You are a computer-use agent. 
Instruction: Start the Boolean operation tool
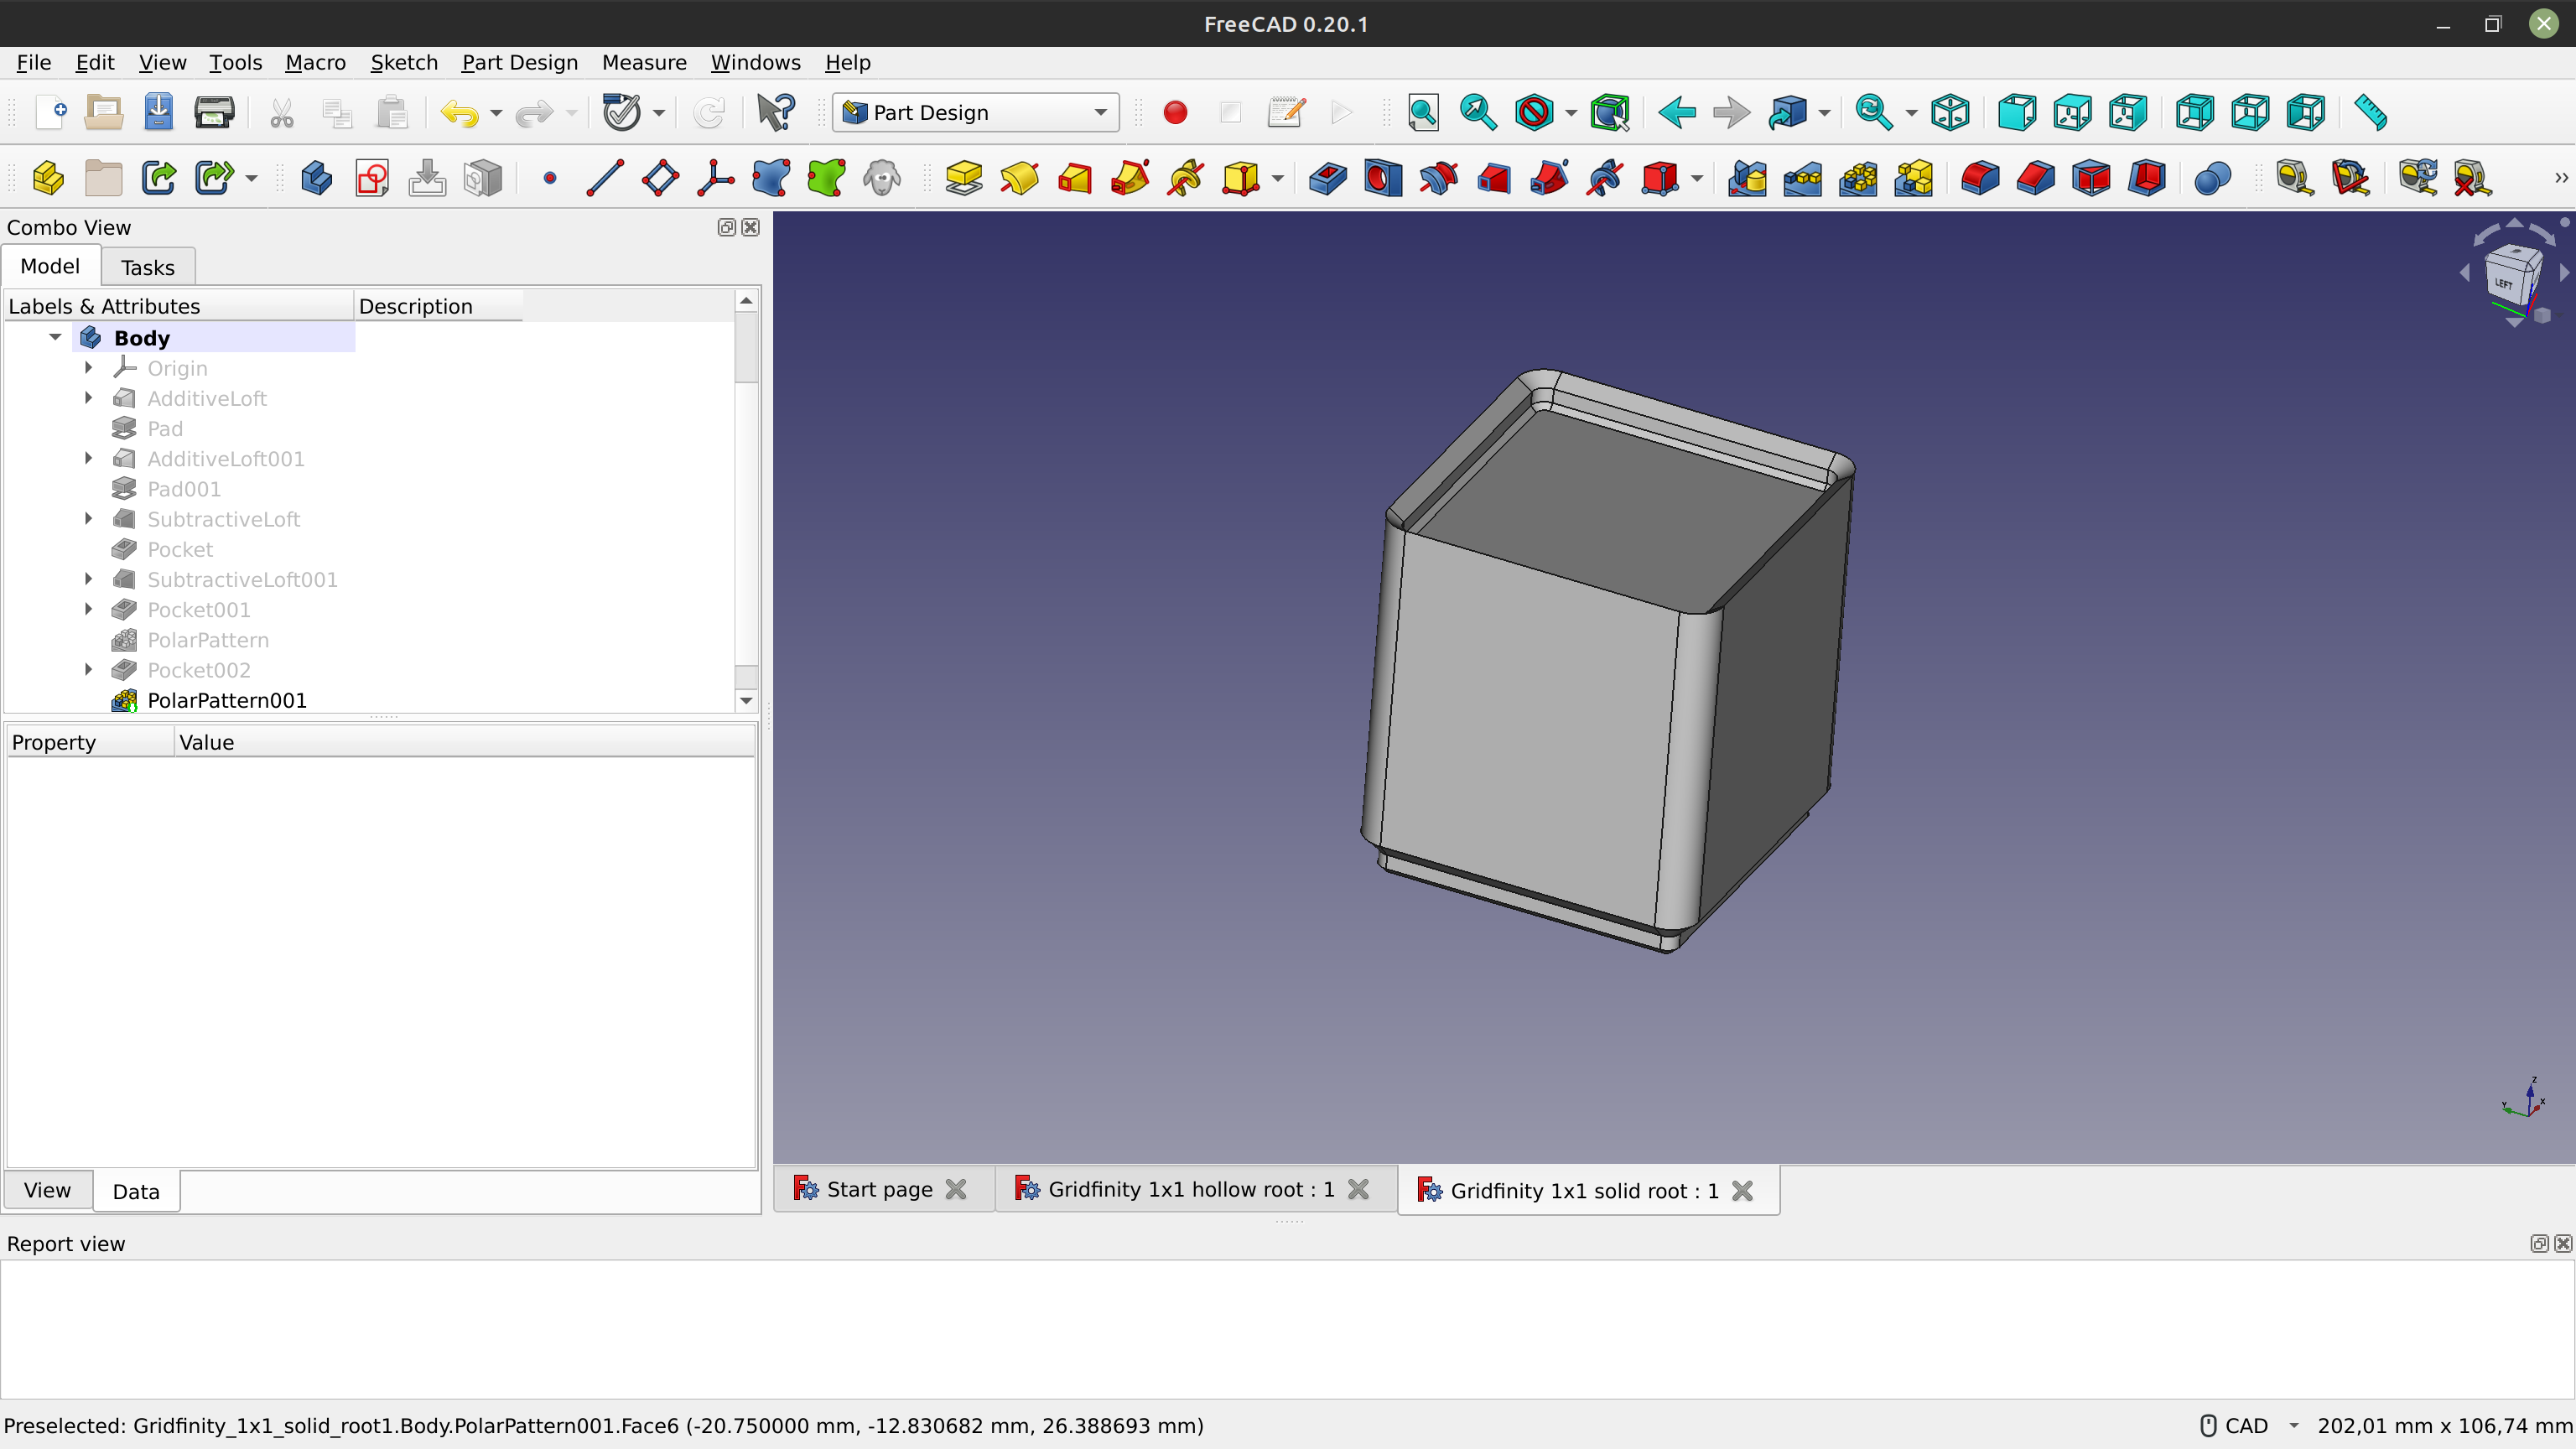pyautogui.click(x=2213, y=178)
